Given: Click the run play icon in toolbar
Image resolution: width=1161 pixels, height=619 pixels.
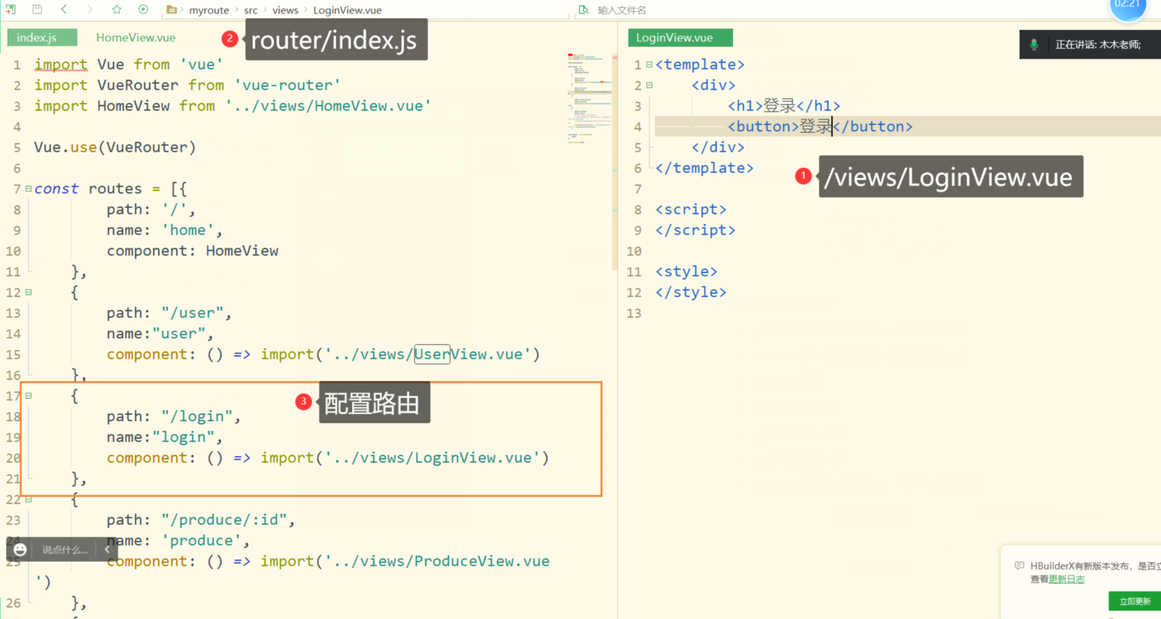Looking at the screenshot, I should 143,9.
